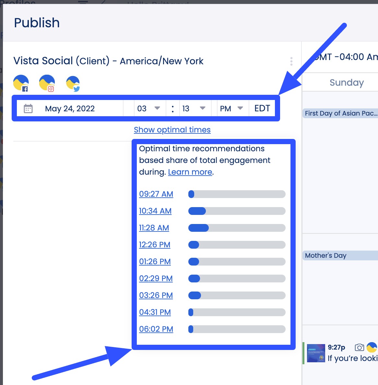
Task: Open the three-dot options menu
Action: click(291, 61)
